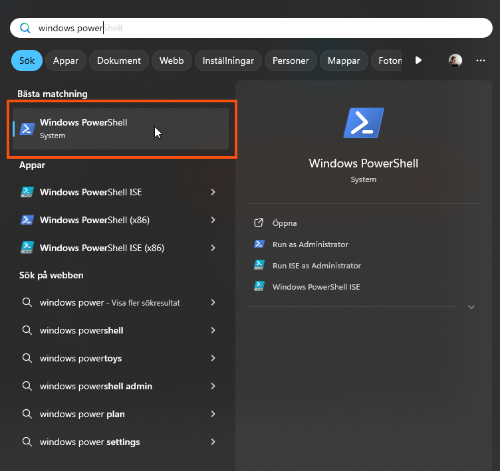Click the Öppna open-window icon

coord(259,223)
